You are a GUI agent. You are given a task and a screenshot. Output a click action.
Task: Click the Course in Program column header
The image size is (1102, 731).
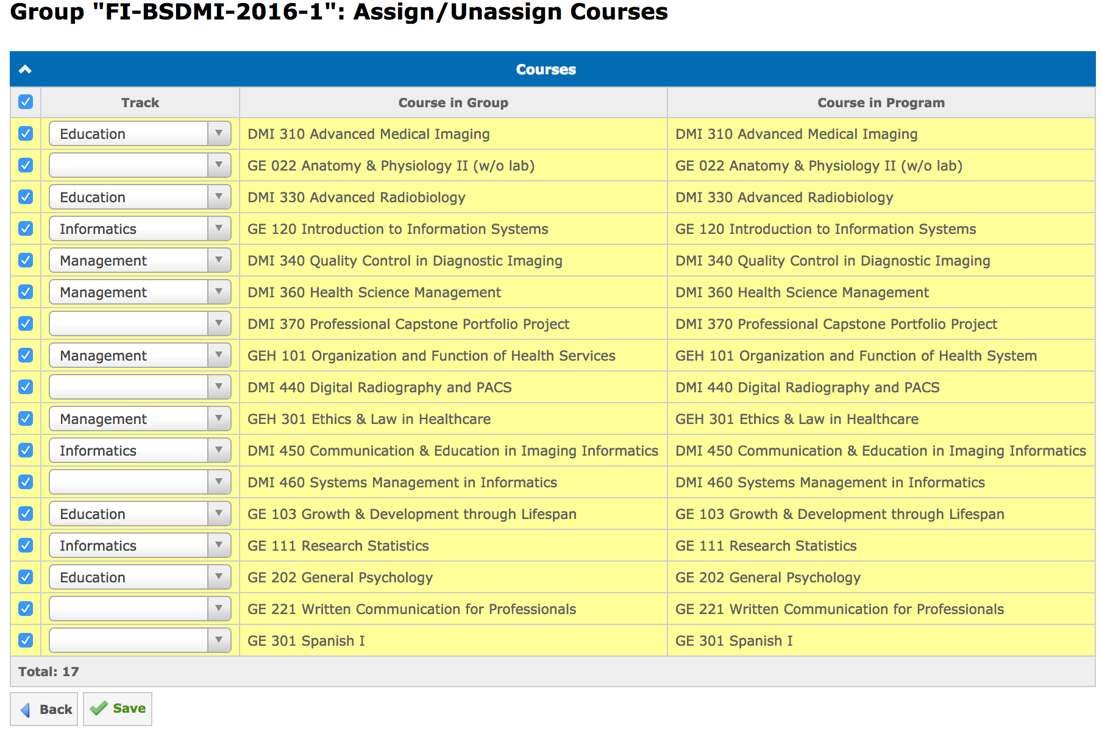pos(881,102)
